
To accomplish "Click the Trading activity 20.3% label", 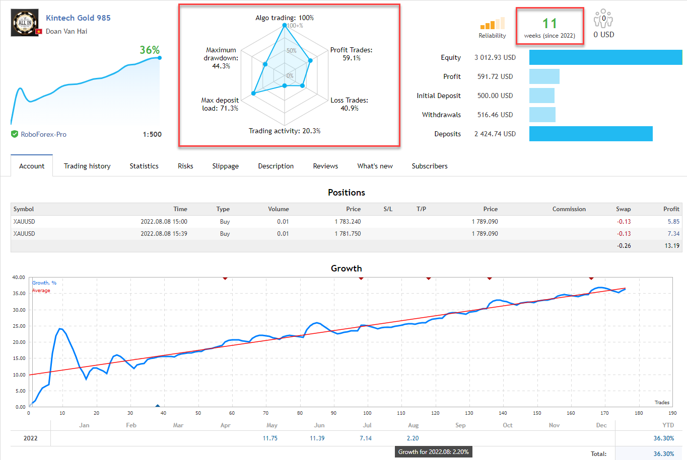I will click(x=285, y=131).
